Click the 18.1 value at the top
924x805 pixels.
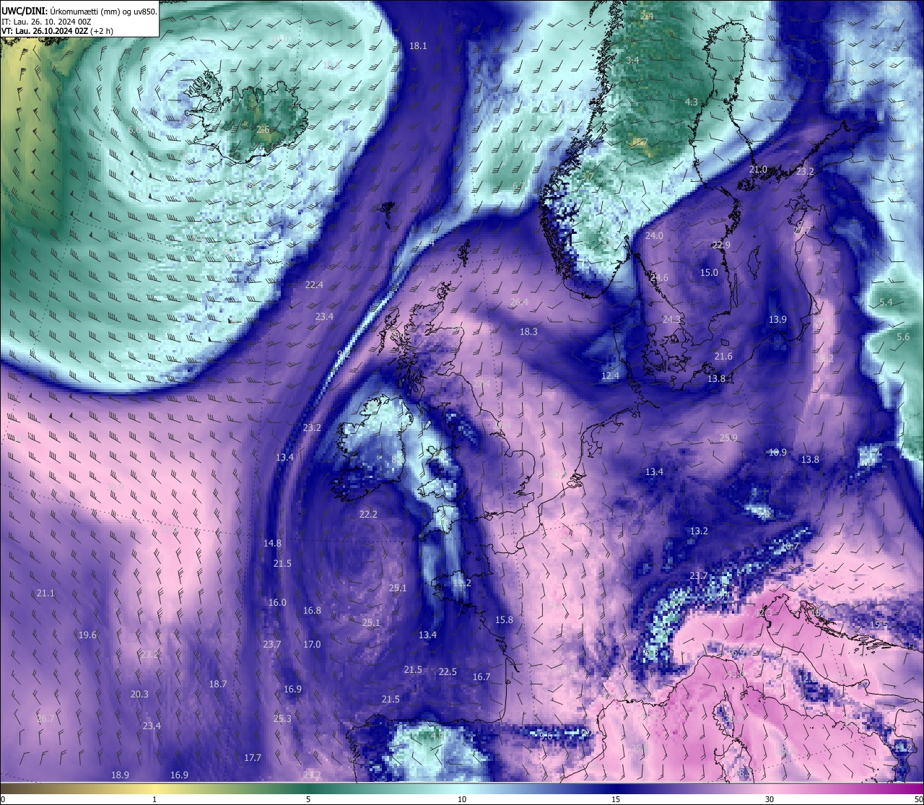[418, 45]
